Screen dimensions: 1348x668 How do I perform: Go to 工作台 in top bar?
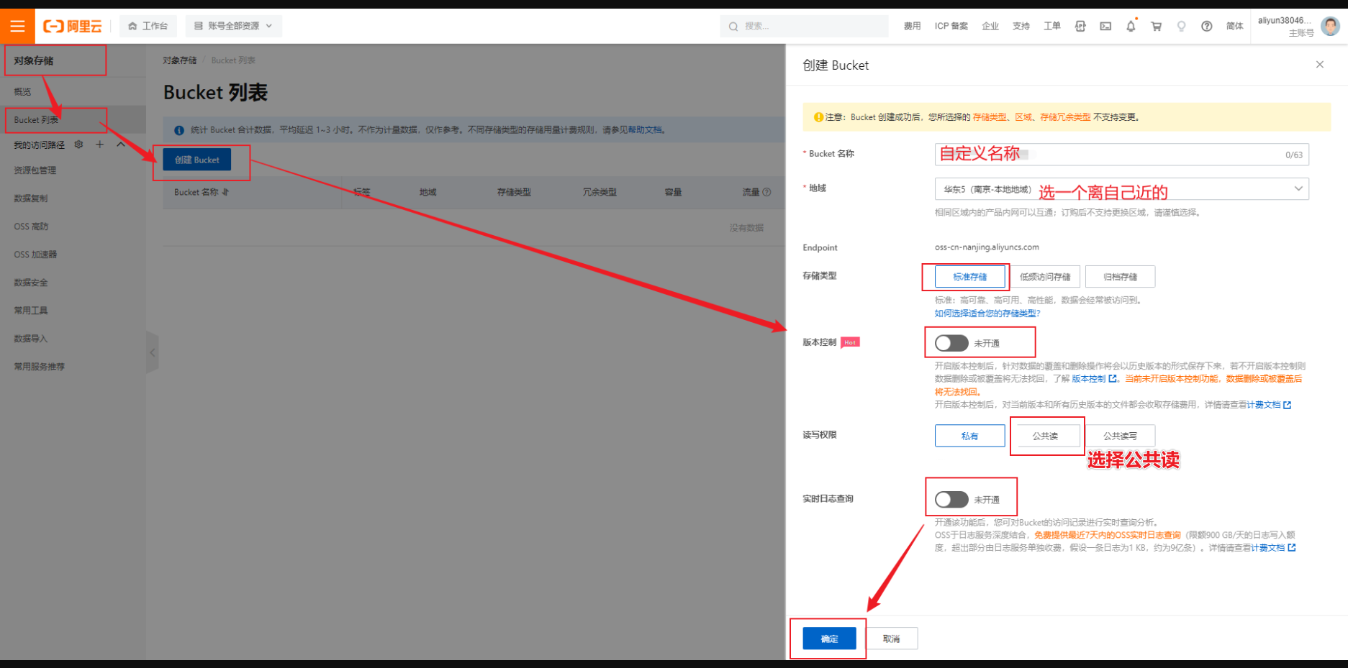pyautogui.click(x=148, y=25)
